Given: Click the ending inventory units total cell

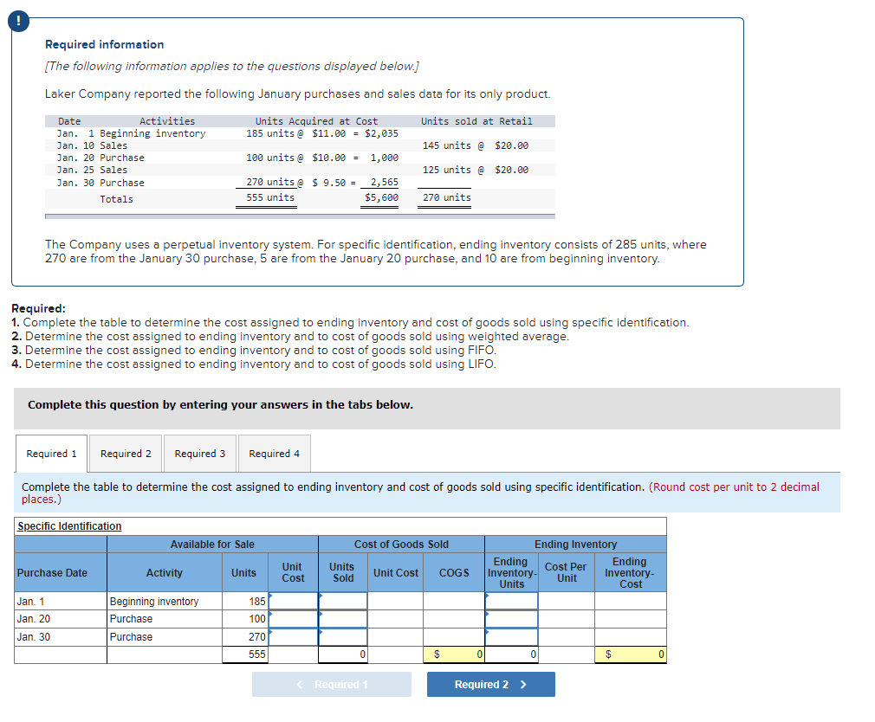Looking at the screenshot, I should [511, 654].
